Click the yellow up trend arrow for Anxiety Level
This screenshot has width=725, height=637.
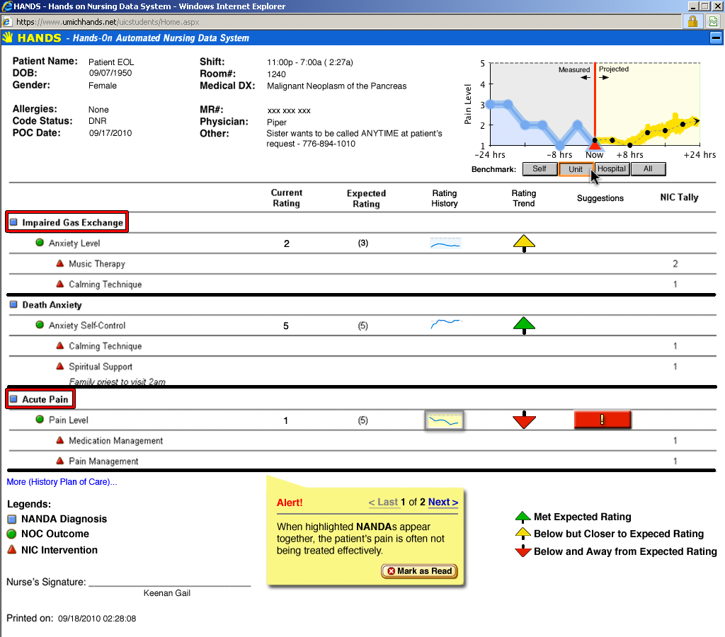pyautogui.click(x=524, y=243)
